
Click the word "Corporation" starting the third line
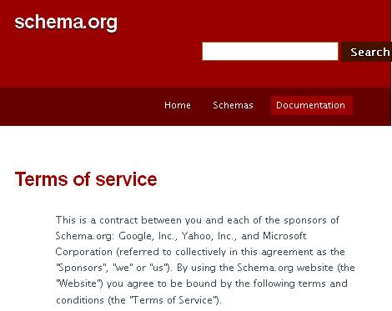[84, 252]
